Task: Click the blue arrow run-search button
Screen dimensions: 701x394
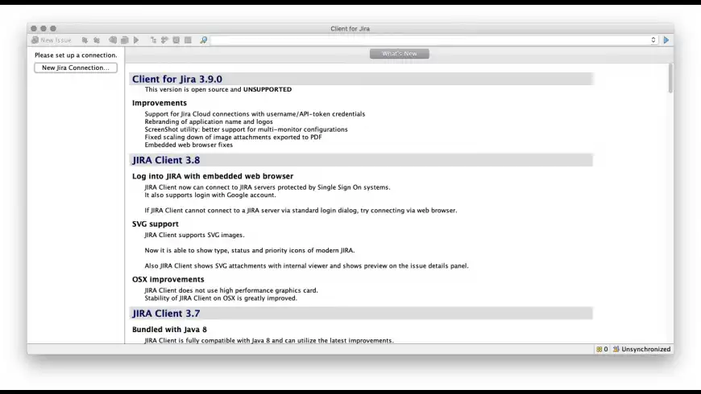Action: 666,40
